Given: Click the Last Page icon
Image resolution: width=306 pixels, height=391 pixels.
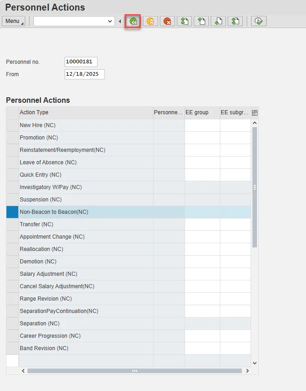Looking at the screenshot, I should coord(235,21).
